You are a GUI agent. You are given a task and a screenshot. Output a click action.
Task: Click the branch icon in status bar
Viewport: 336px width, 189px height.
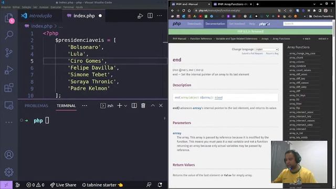pos(18,185)
